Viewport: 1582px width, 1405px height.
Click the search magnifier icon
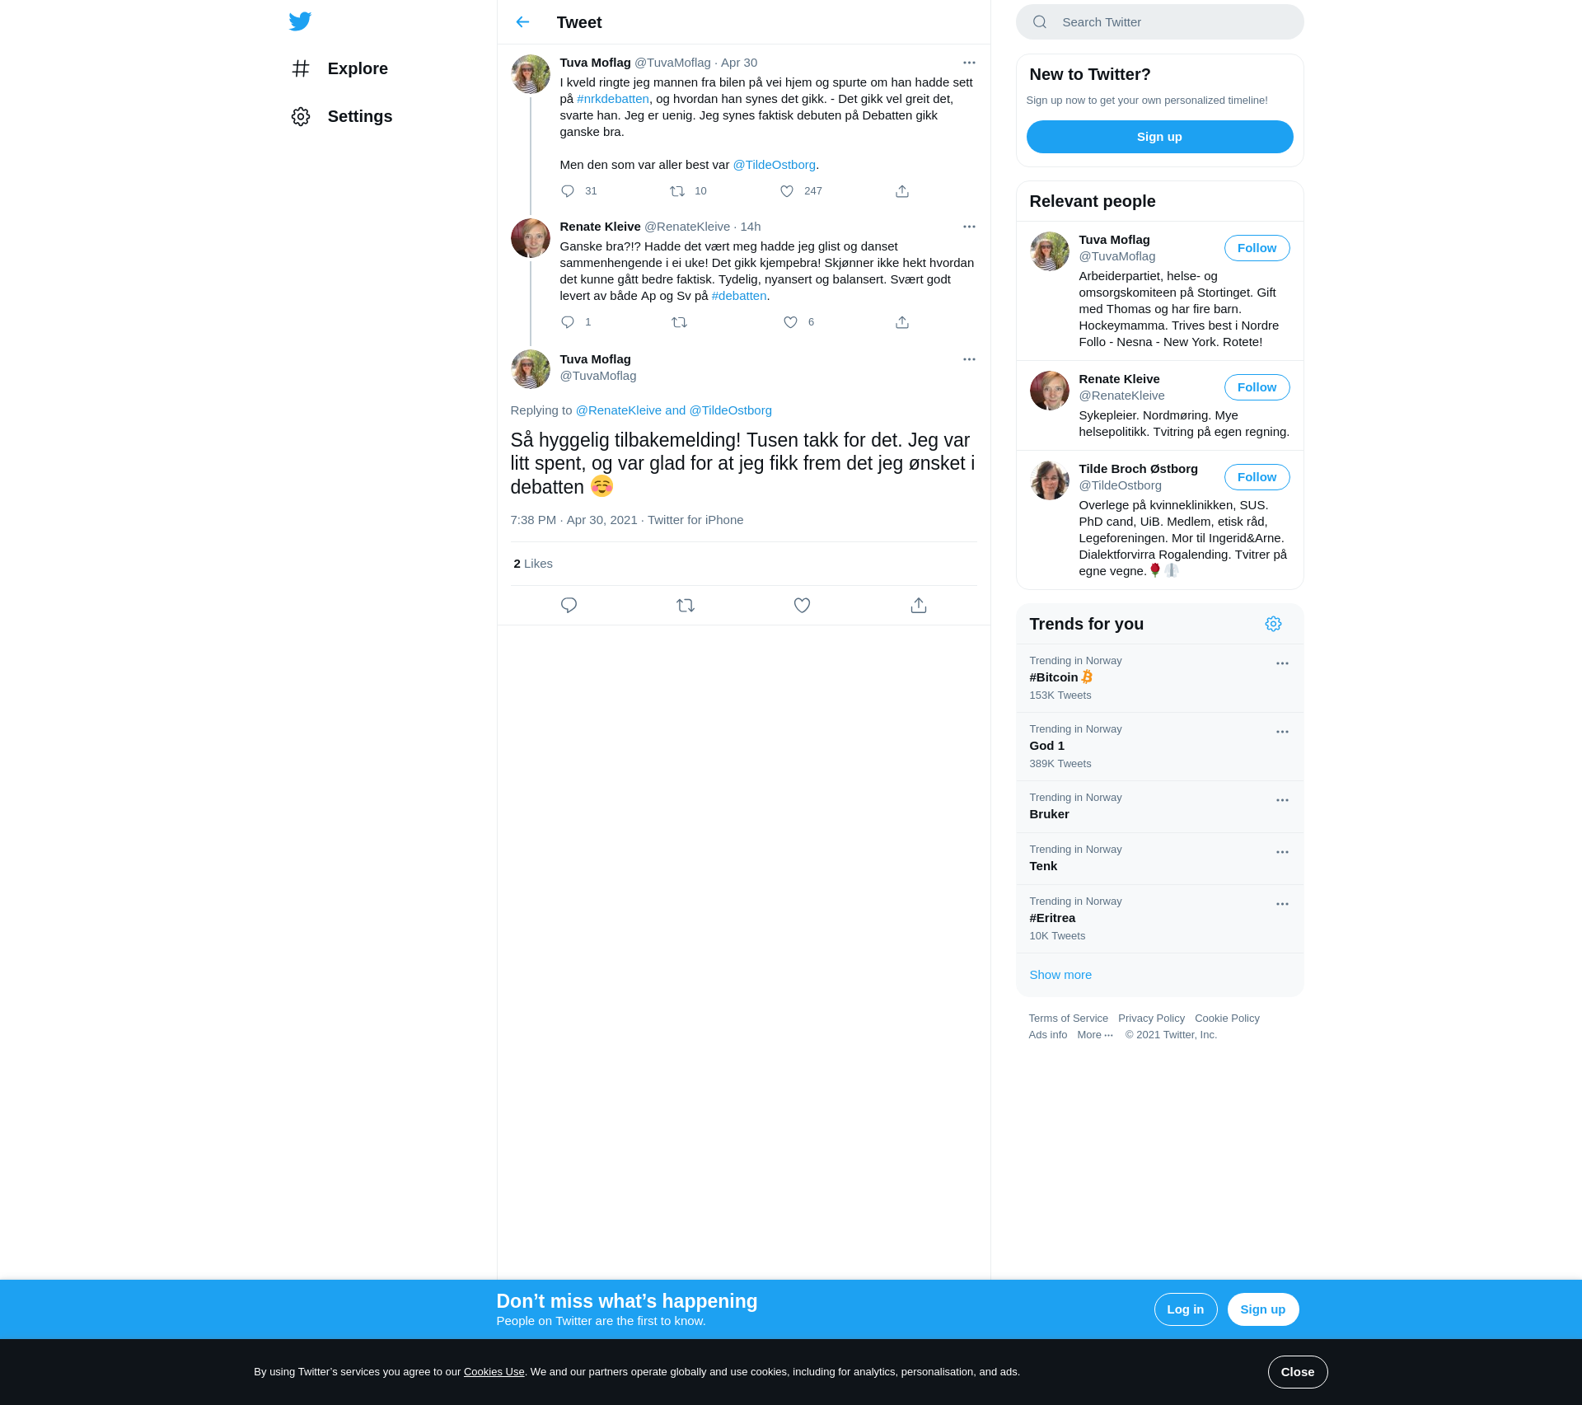tap(1040, 22)
